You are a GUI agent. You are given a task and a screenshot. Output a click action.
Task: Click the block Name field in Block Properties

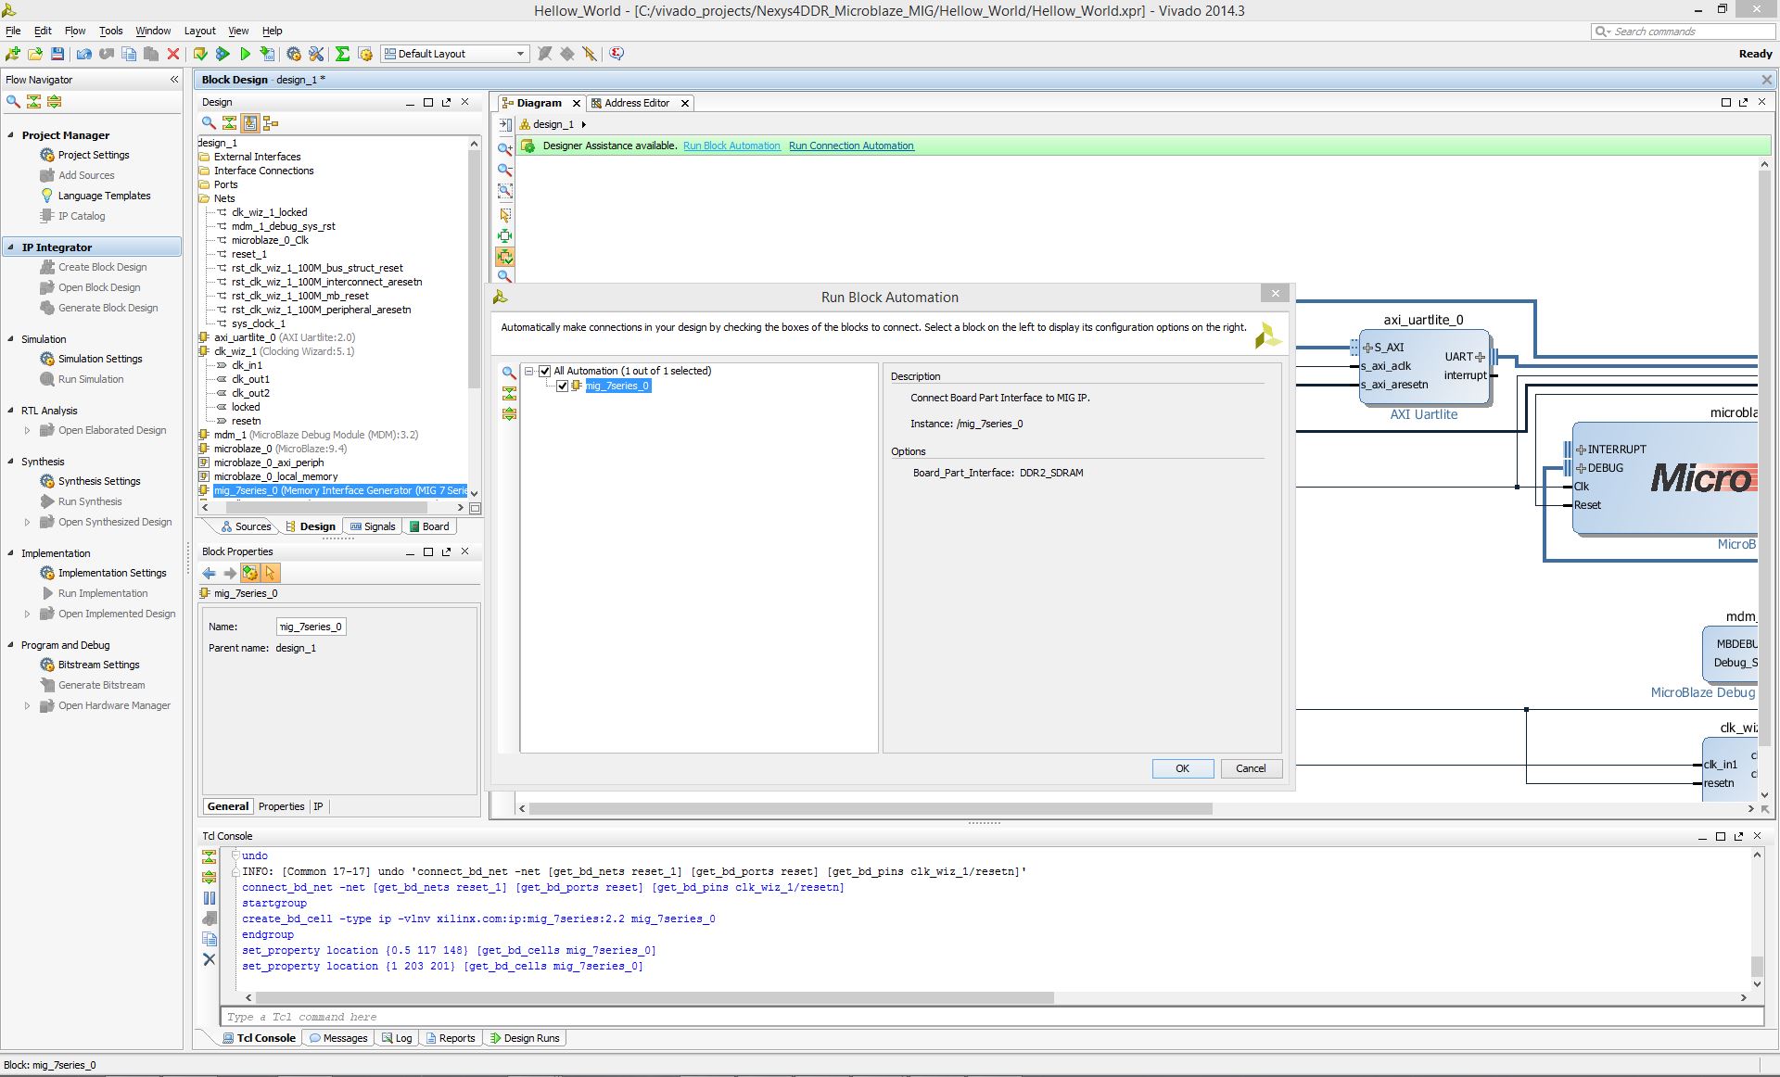[311, 627]
